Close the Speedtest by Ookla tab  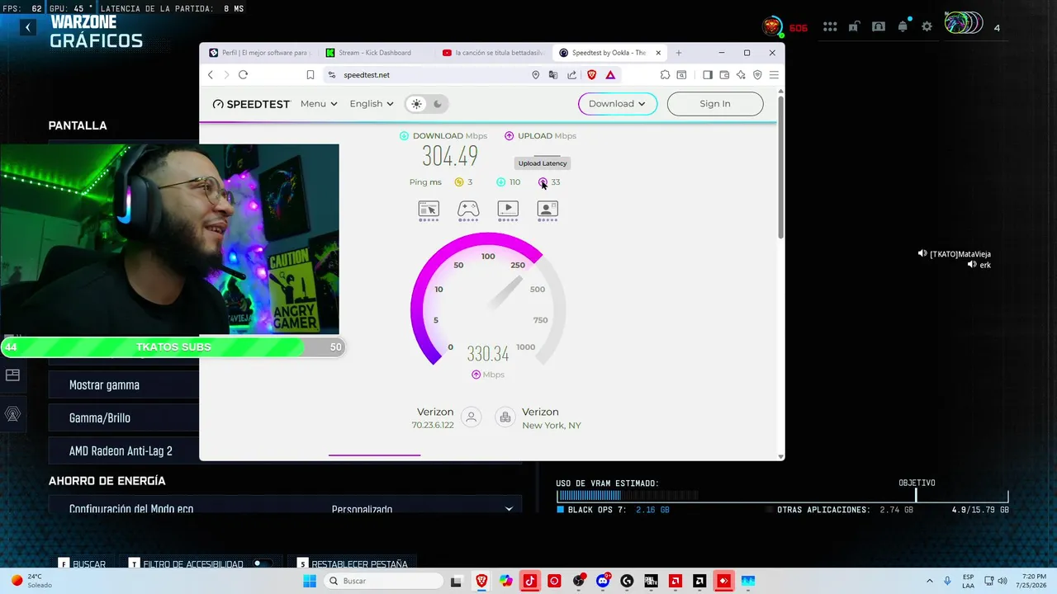tap(658, 53)
